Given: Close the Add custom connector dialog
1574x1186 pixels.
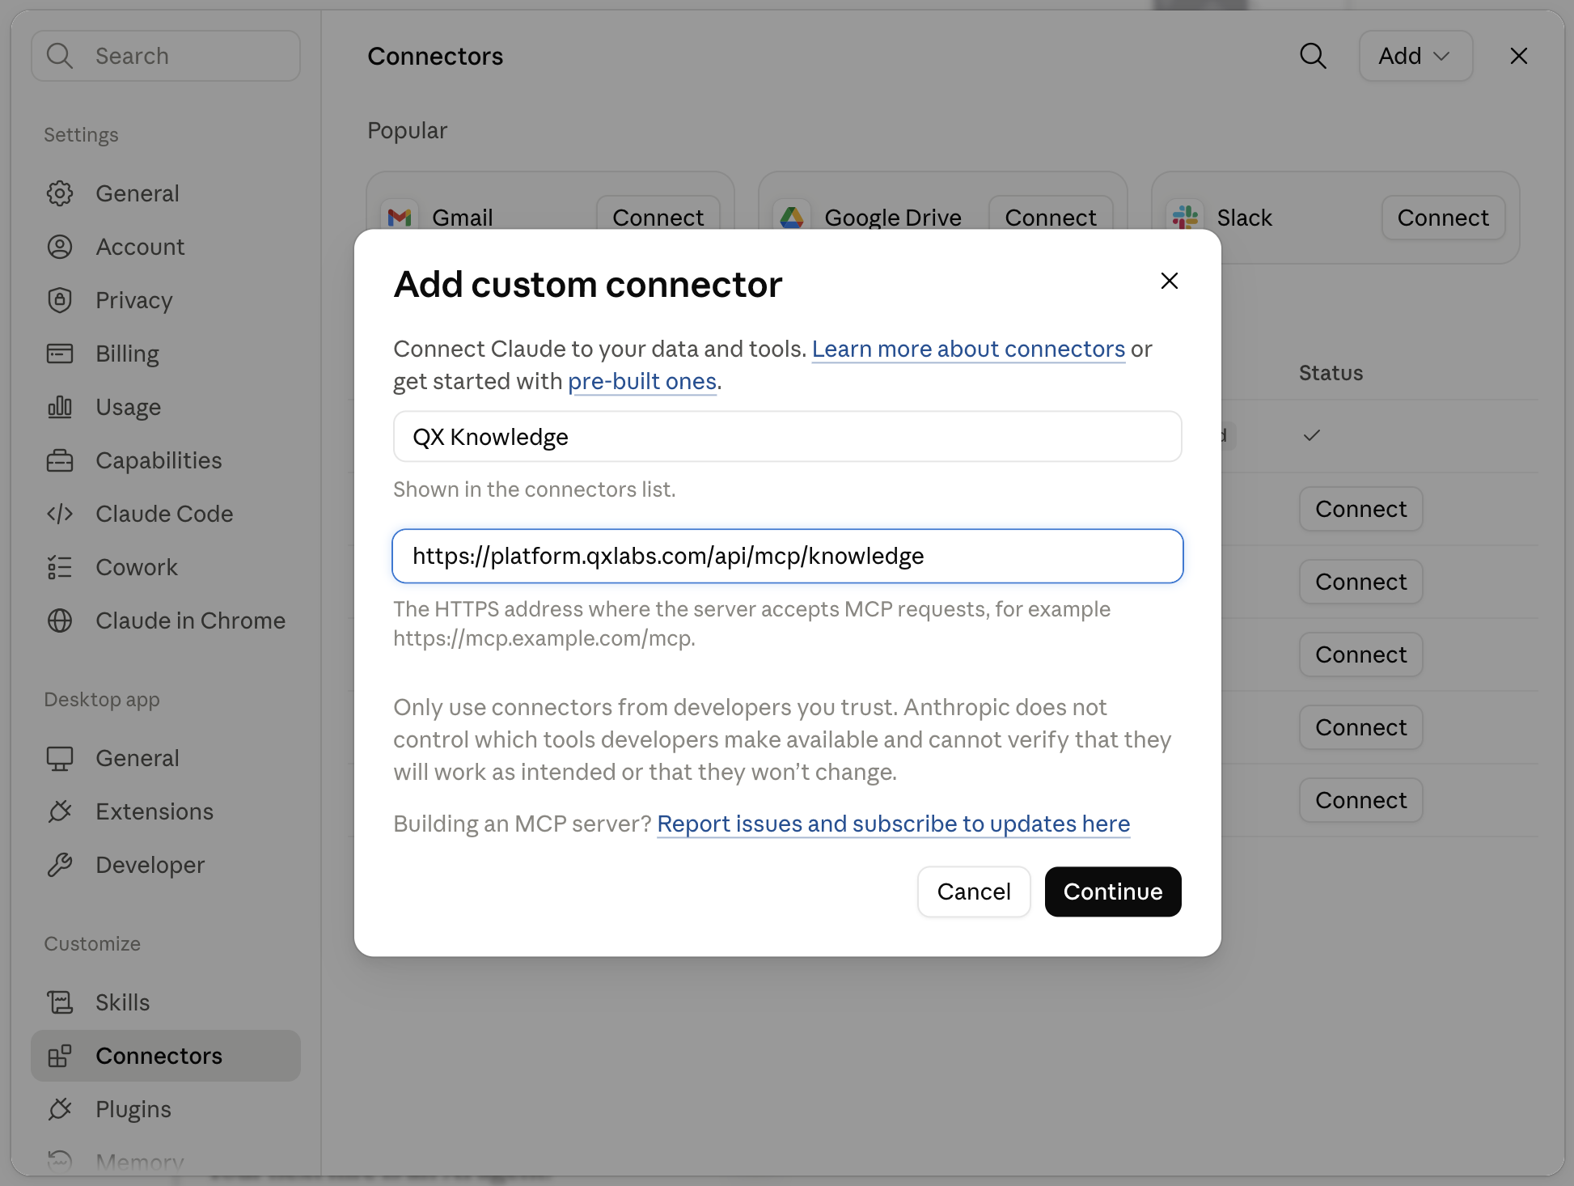Looking at the screenshot, I should point(1170,281).
